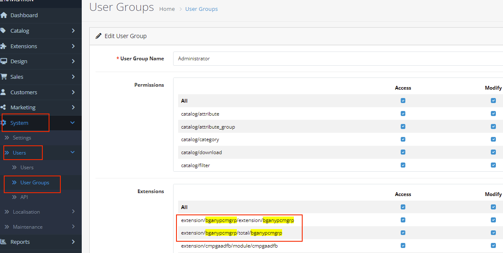
Task: Click the Dashboard home icon
Action: tap(4, 15)
